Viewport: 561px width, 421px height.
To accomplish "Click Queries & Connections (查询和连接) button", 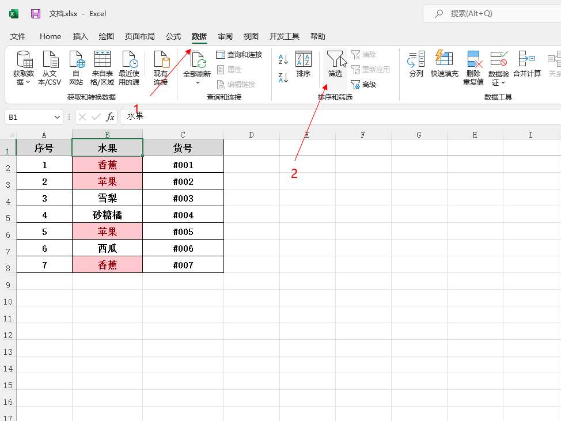I will tap(239, 55).
